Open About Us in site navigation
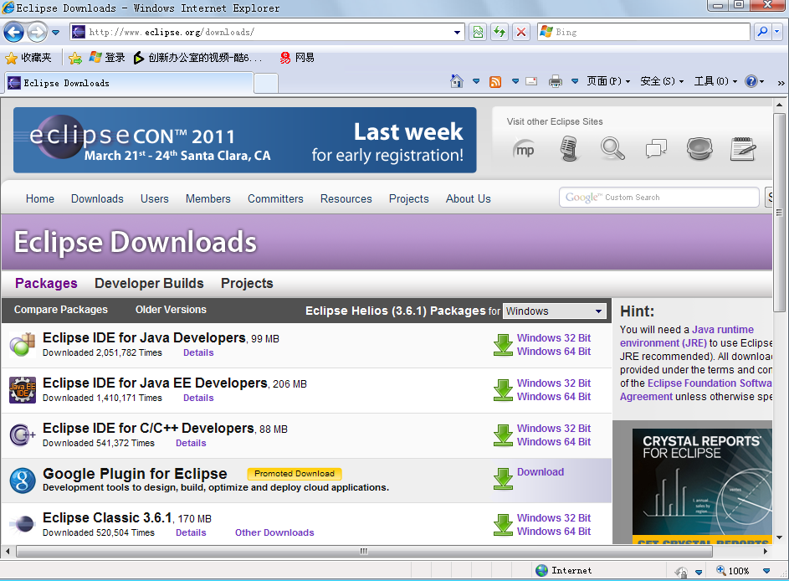 pyautogui.click(x=468, y=199)
